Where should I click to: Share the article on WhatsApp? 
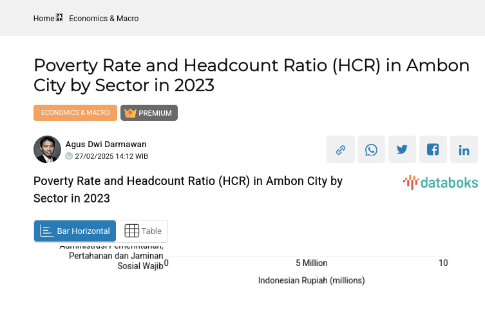point(371,149)
